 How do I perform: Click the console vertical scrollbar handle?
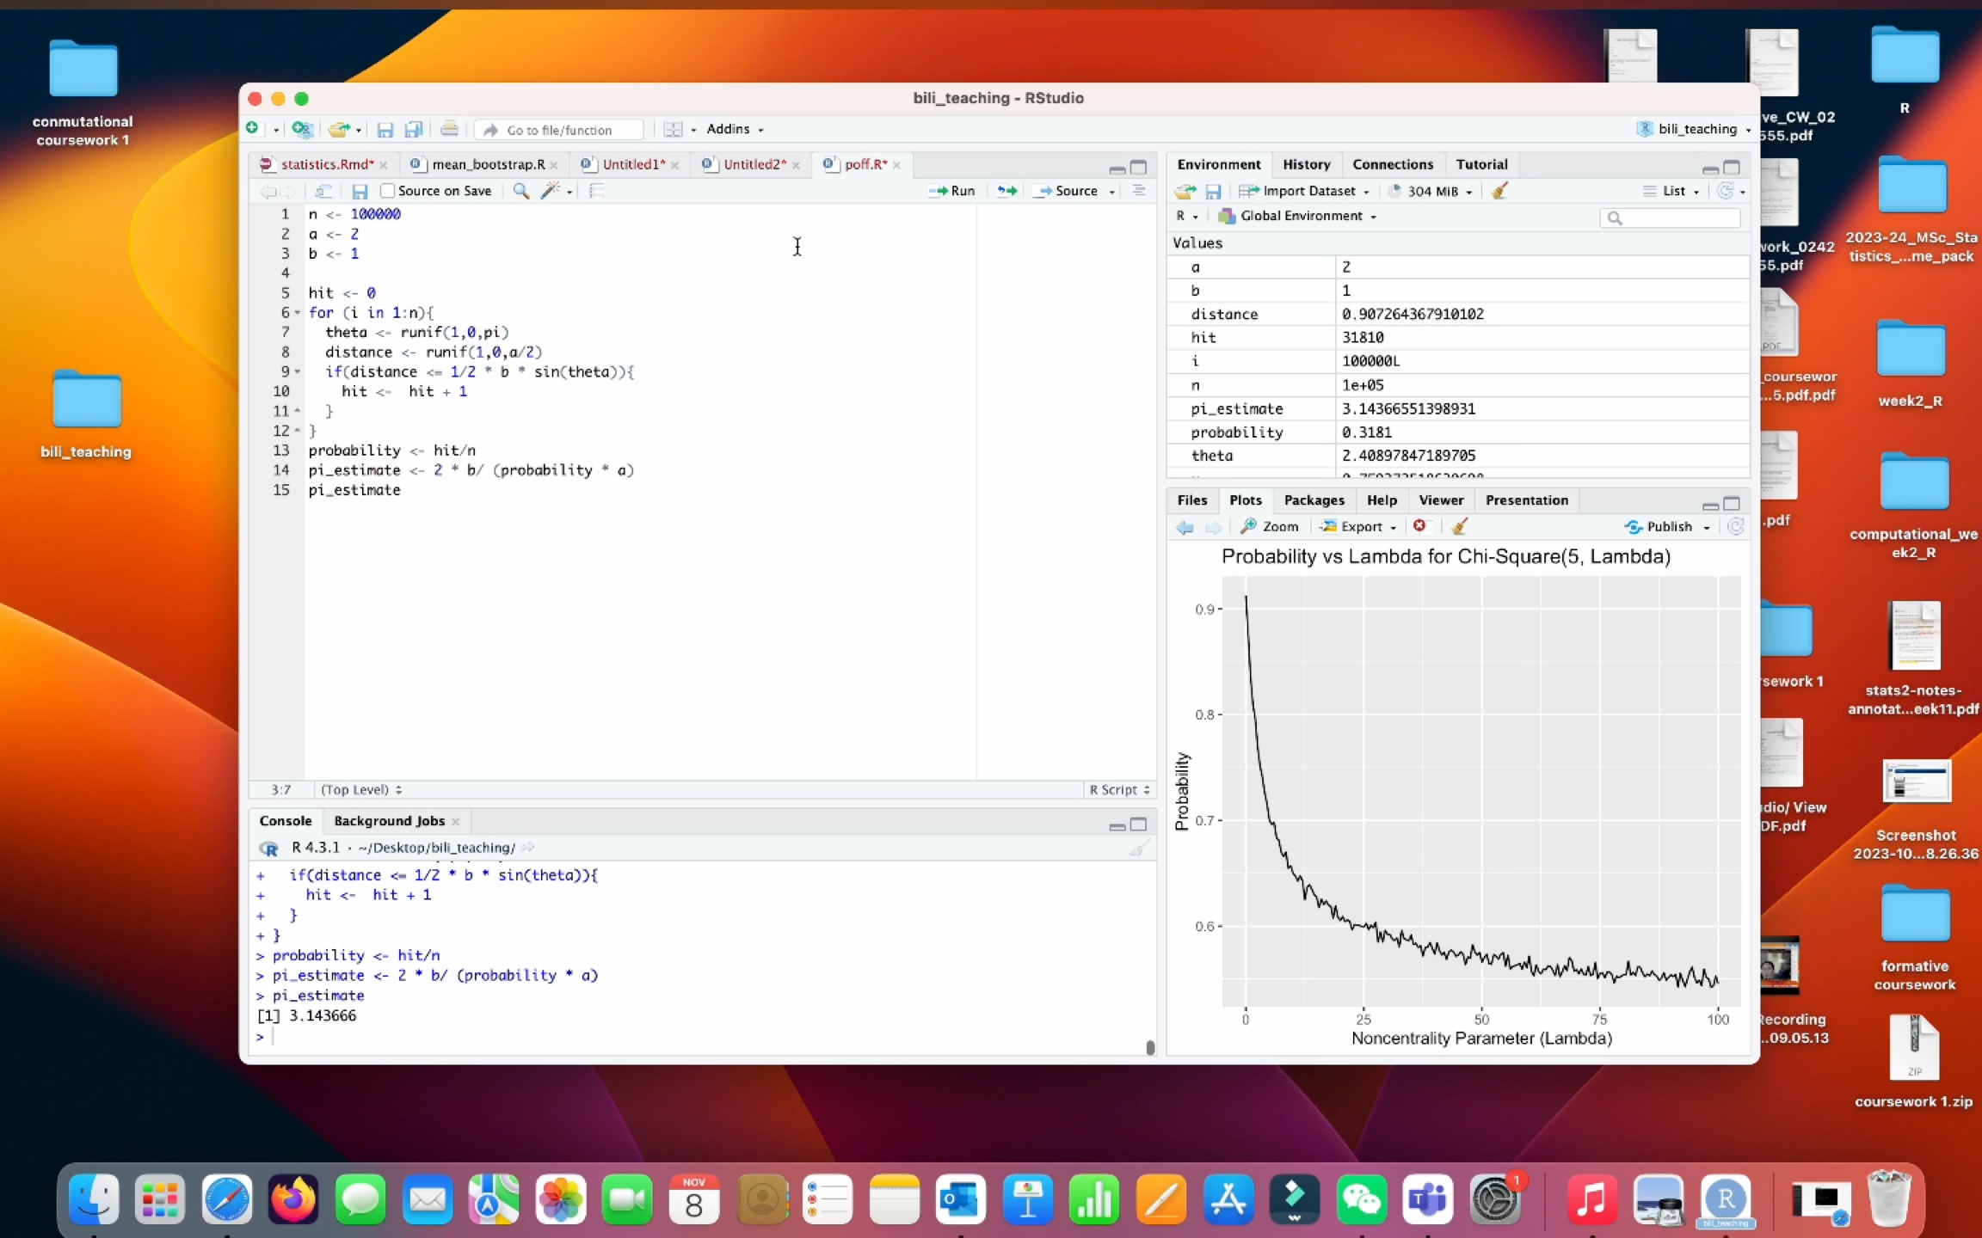1150,1046
